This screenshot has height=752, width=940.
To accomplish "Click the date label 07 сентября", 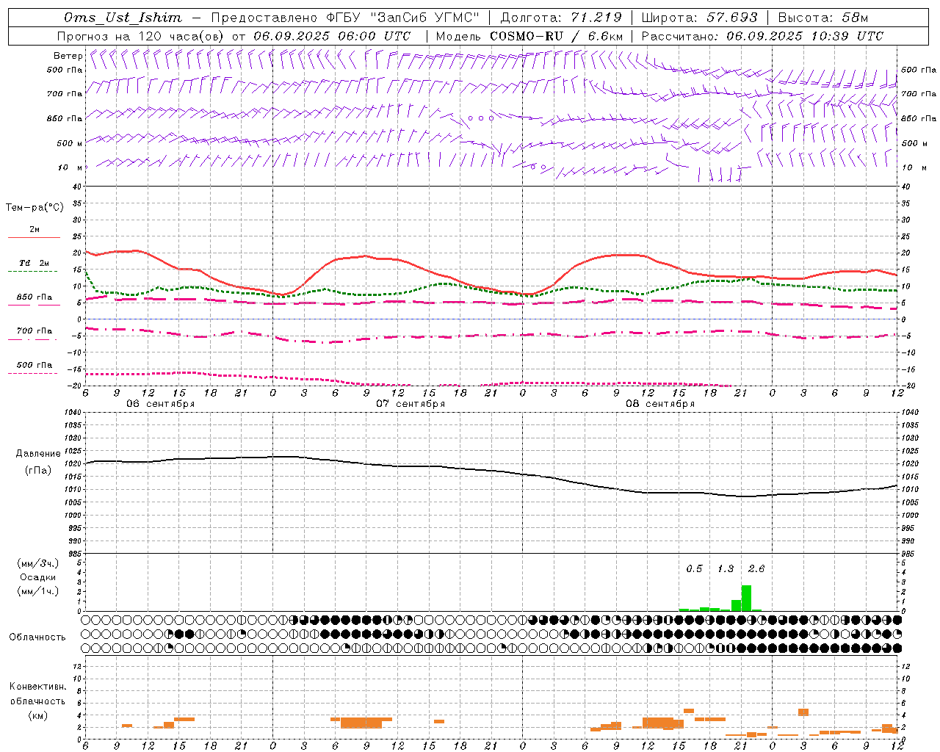I will tap(411, 403).
